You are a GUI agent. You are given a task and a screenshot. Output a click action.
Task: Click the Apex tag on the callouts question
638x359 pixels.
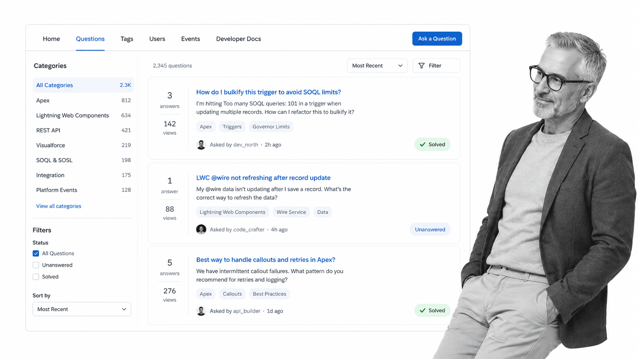[x=206, y=294]
